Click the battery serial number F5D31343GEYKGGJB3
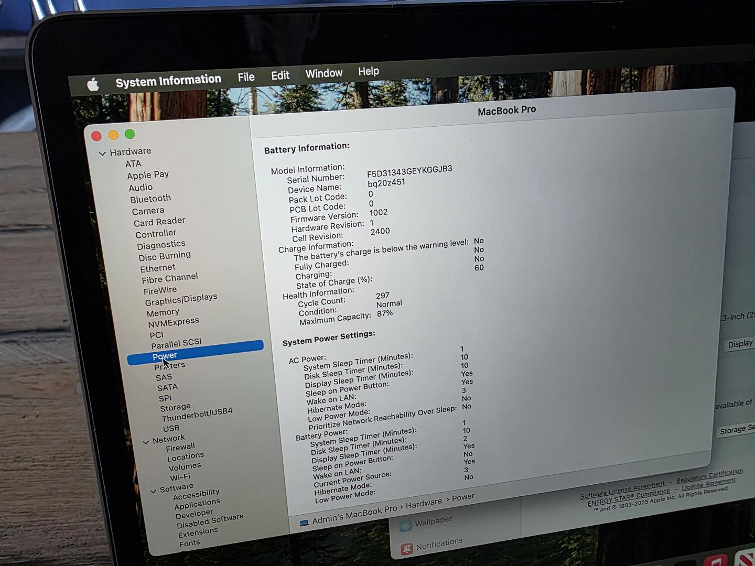 click(x=409, y=171)
